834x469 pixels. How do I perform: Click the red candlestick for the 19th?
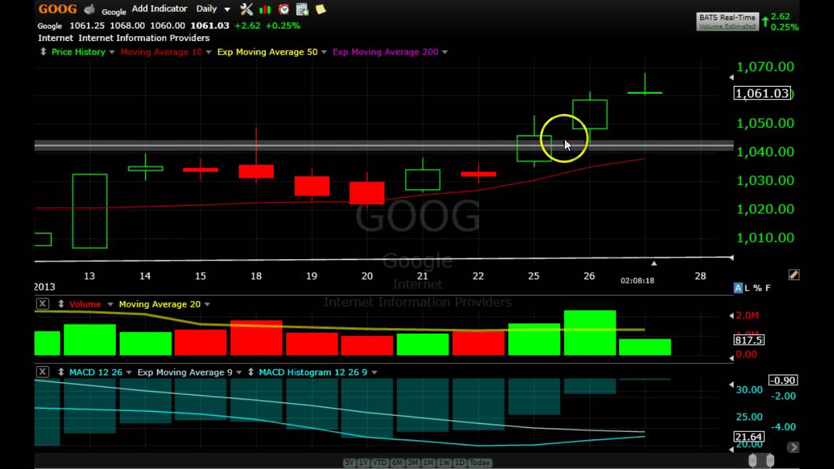312,186
